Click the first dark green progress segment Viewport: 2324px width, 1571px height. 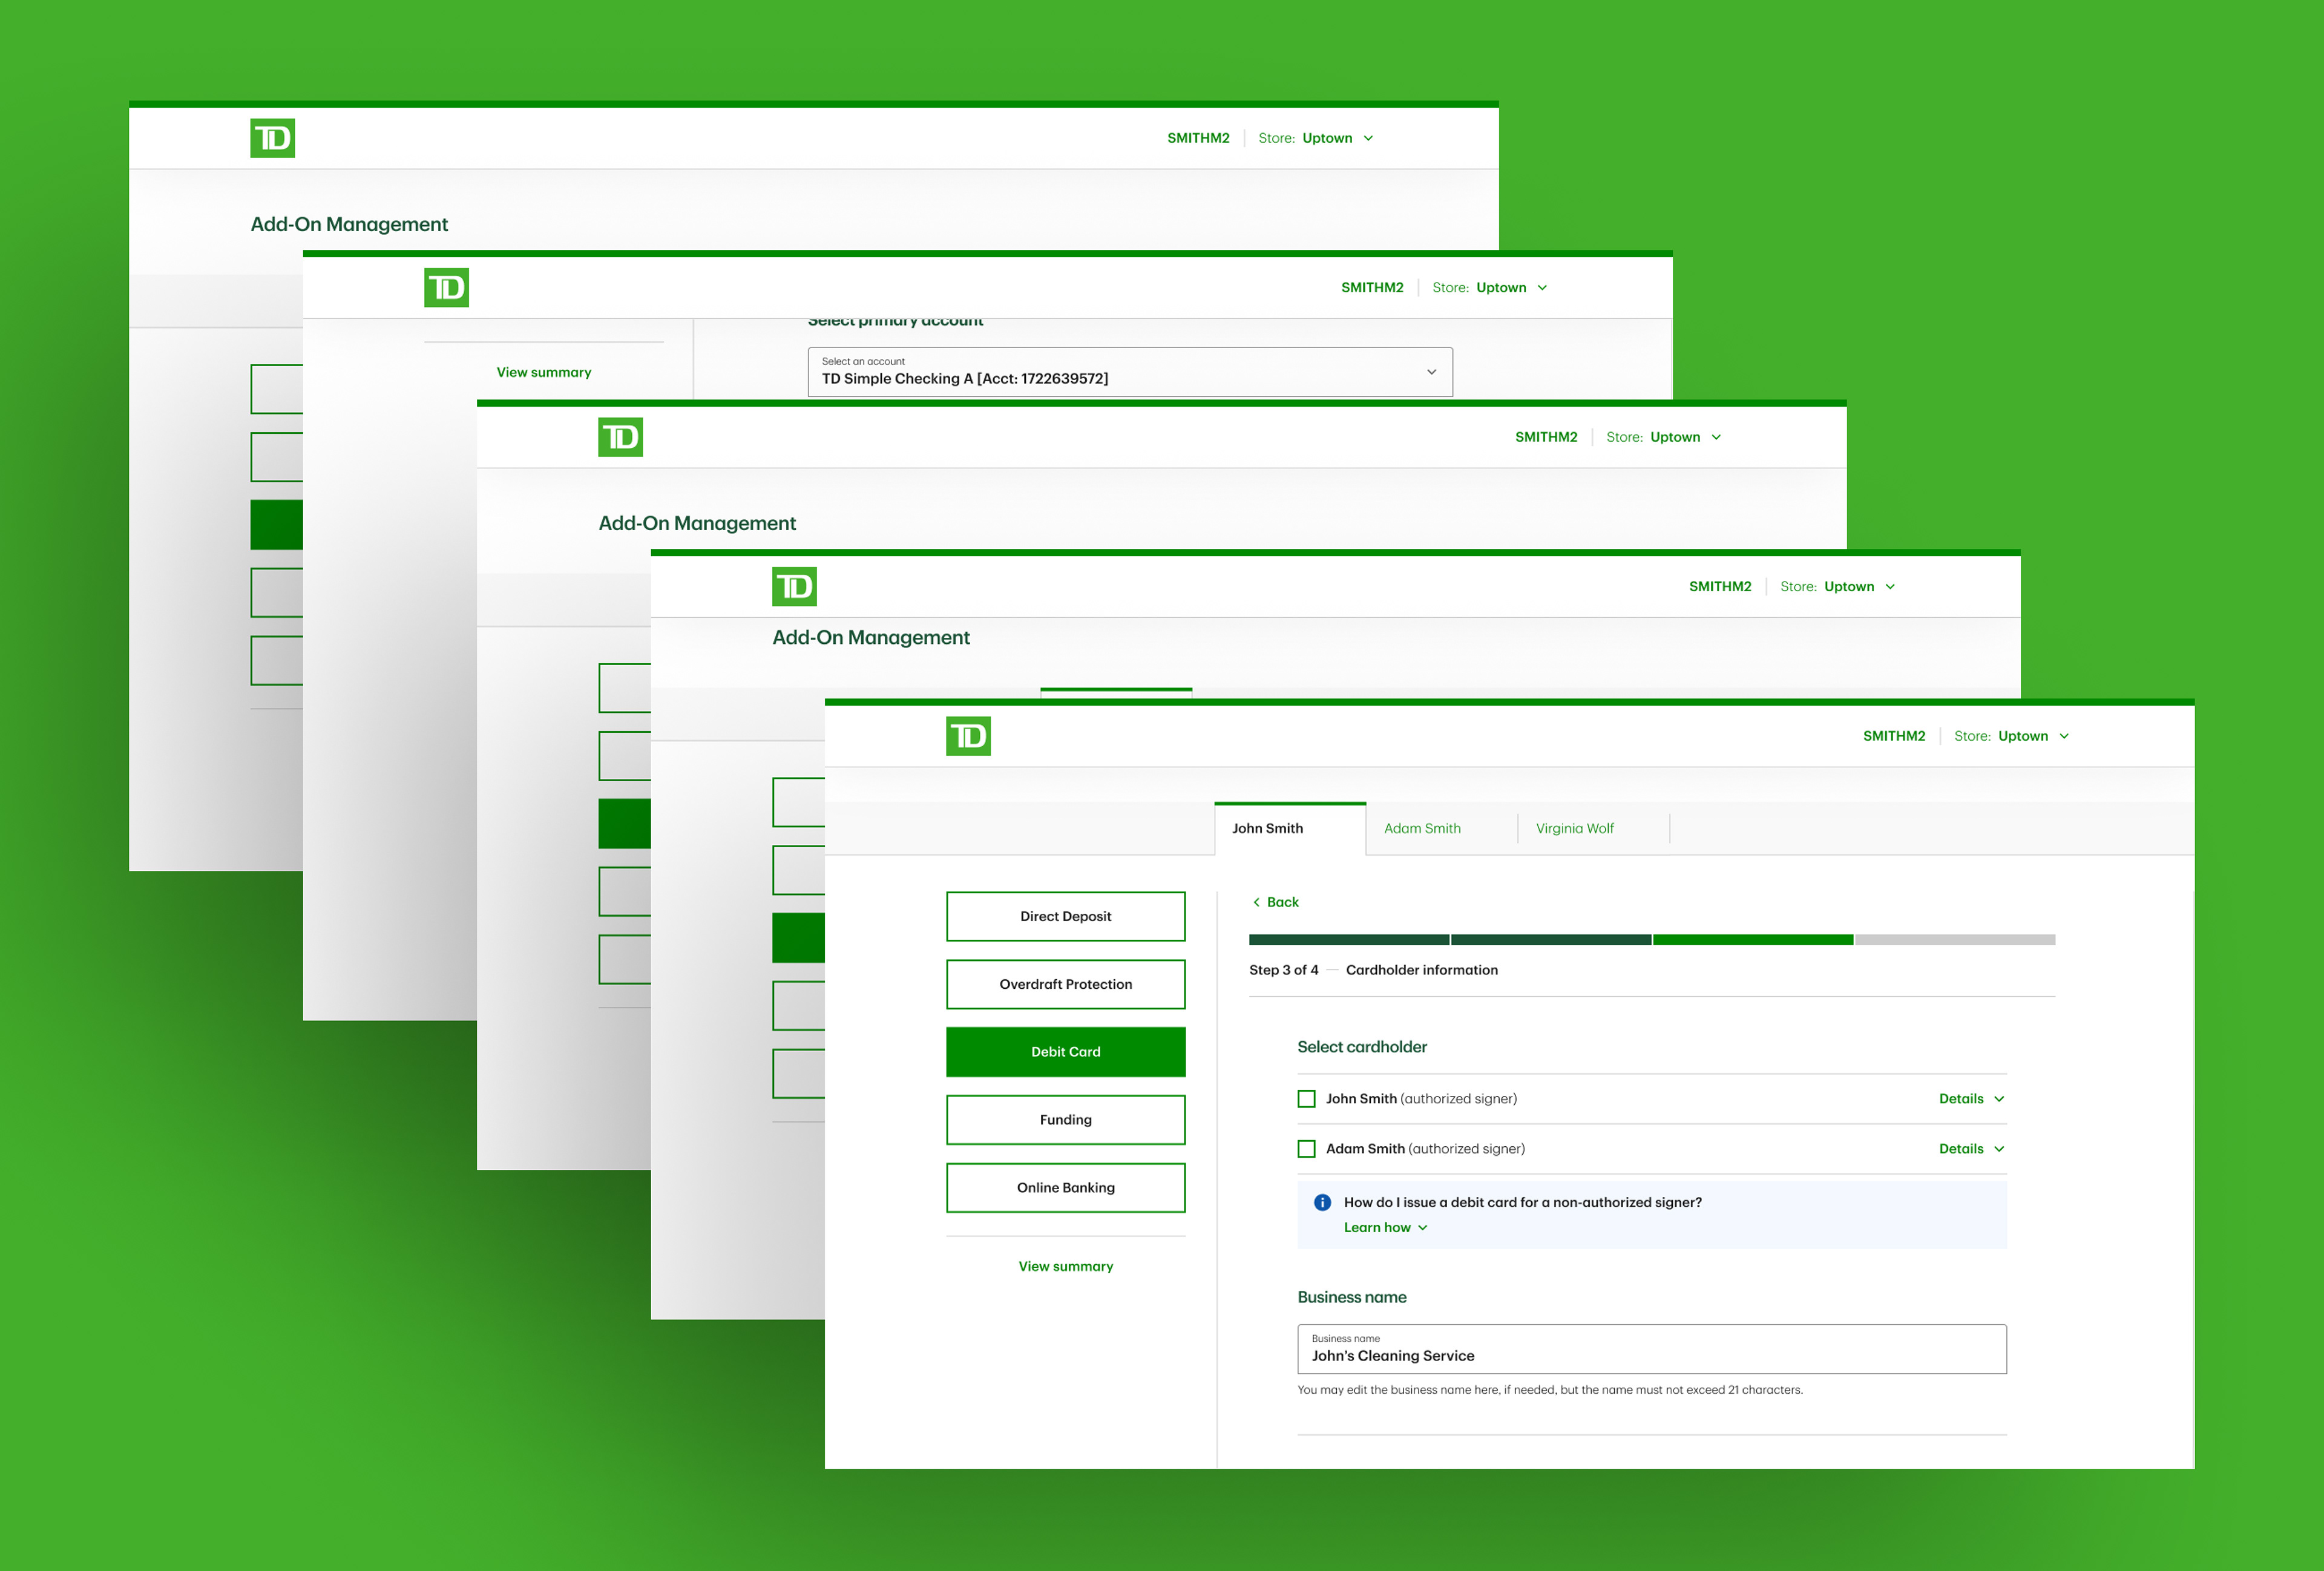pyautogui.click(x=1349, y=940)
